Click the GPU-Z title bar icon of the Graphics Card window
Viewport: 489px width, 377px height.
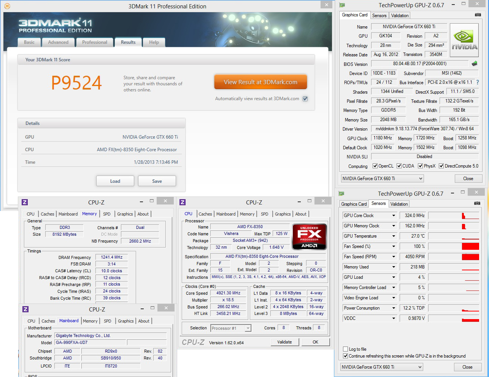[x=342, y=5]
